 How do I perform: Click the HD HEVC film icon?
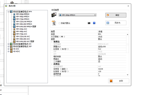11,51
